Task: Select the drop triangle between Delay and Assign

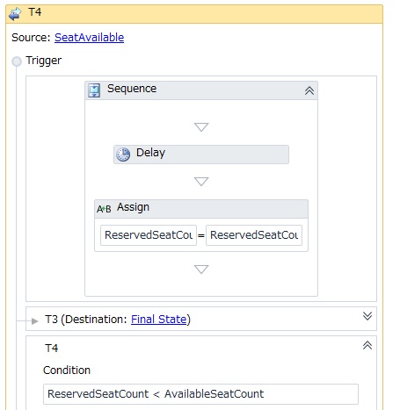Action: (201, 182)
